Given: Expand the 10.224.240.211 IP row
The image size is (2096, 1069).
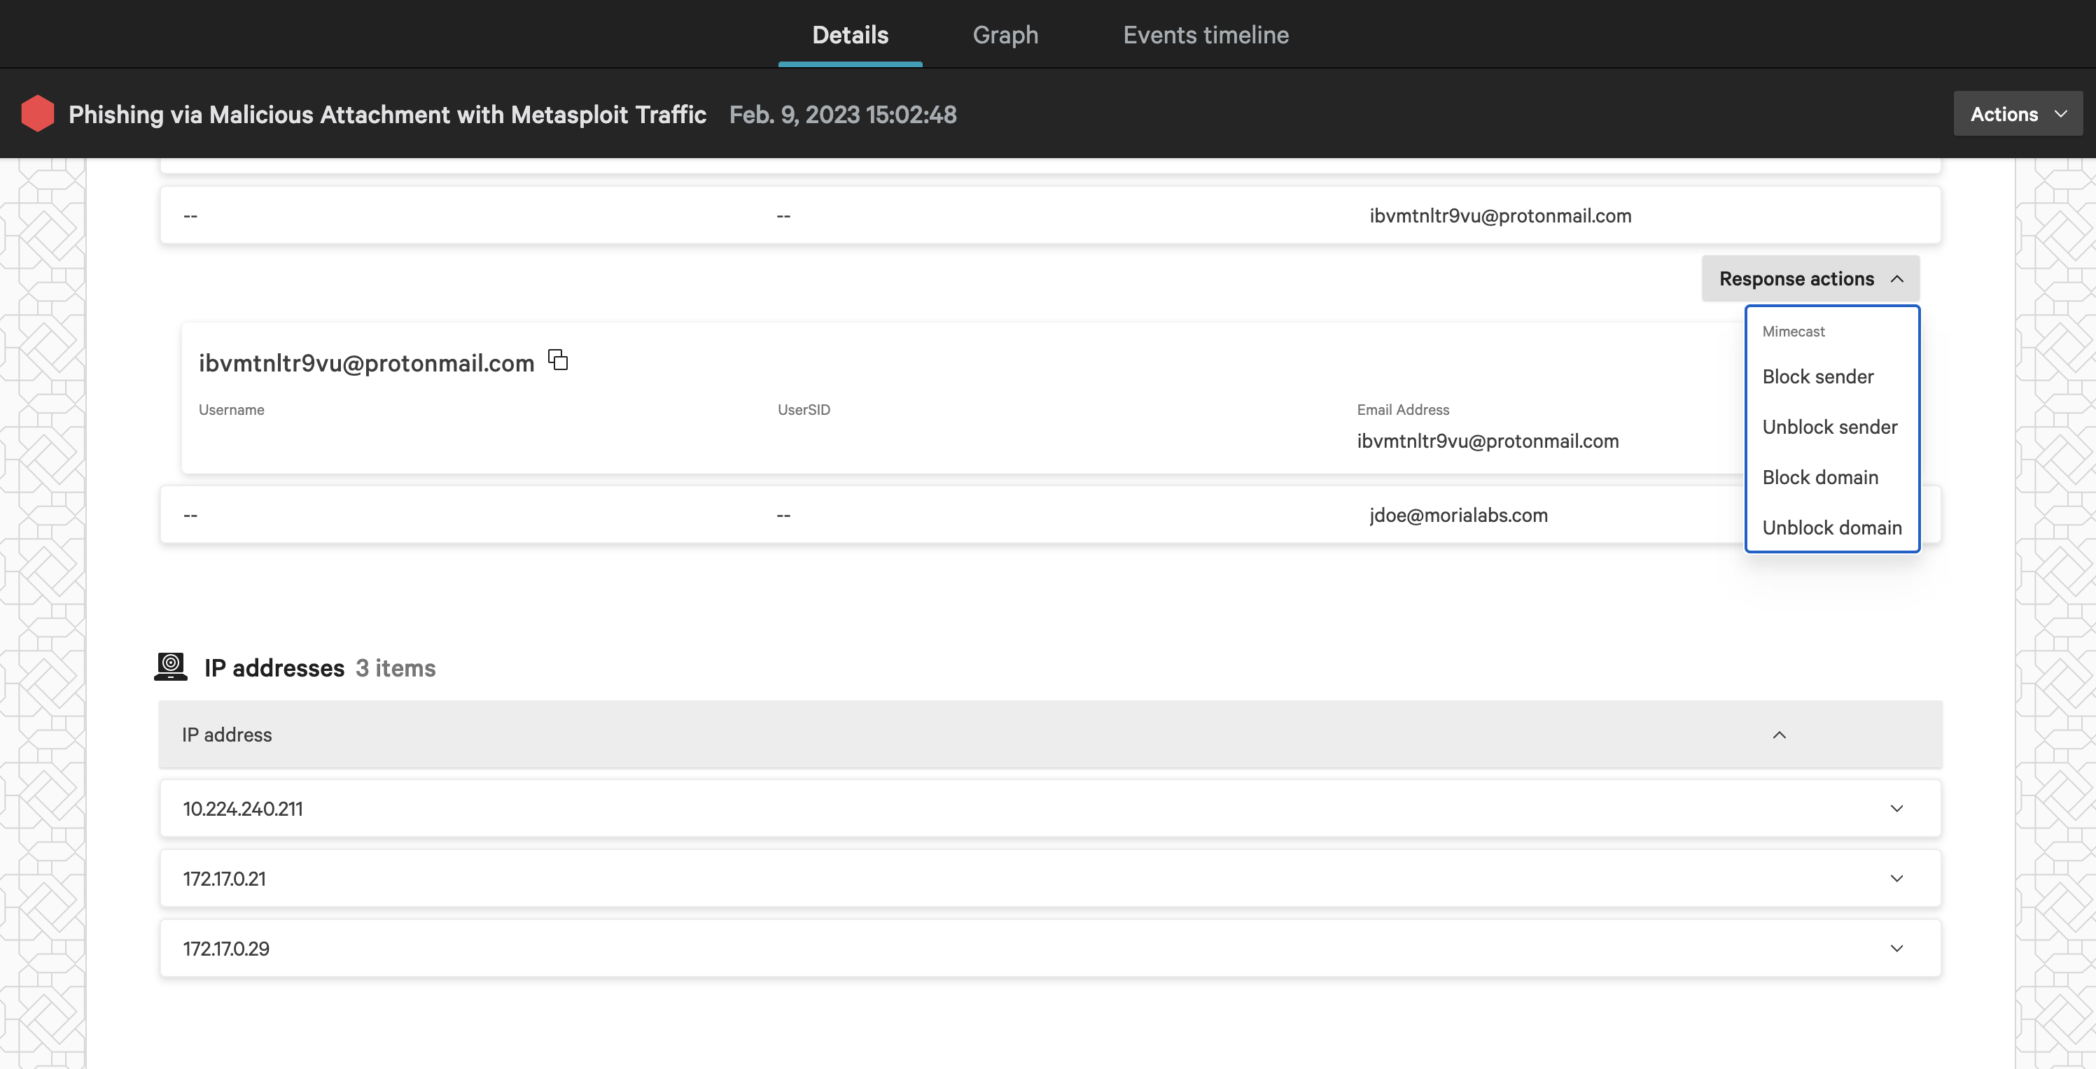Looking at the screenshot, I should click(x=1896, y=809).
